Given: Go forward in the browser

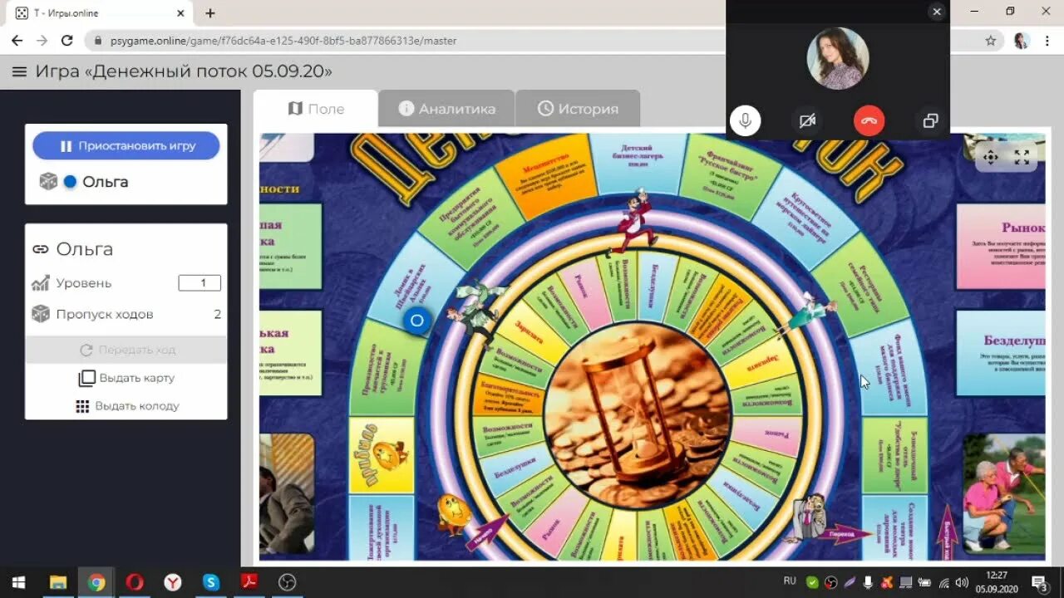Looking at the screenshot, I should [x=42, y=40].
